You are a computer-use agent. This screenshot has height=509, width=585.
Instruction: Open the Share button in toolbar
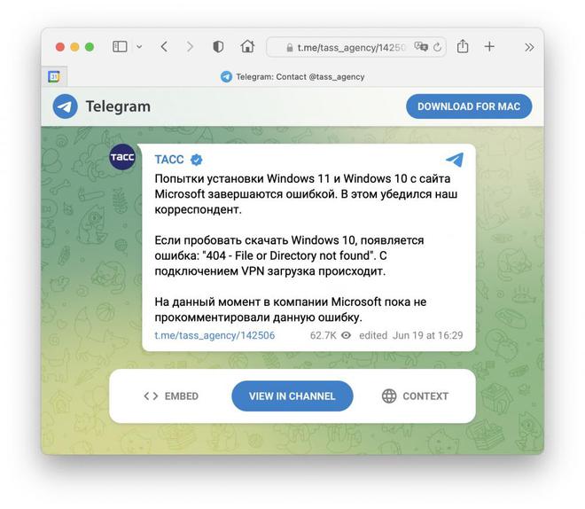coord(463,47)
